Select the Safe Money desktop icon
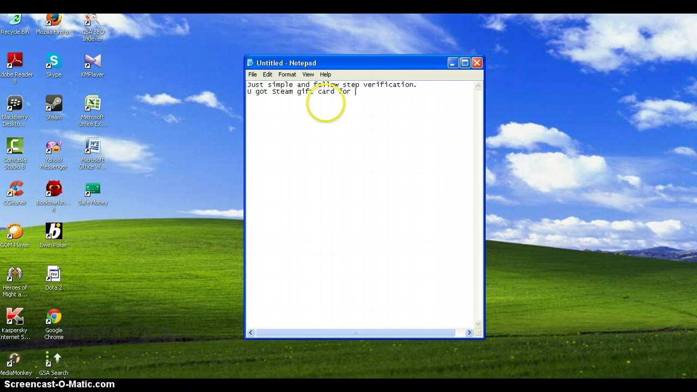This screenshot has height=392, width=697. click(93, 193)
